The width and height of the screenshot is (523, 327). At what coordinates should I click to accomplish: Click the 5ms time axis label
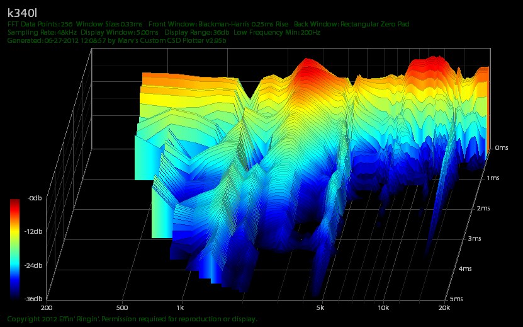456,299
